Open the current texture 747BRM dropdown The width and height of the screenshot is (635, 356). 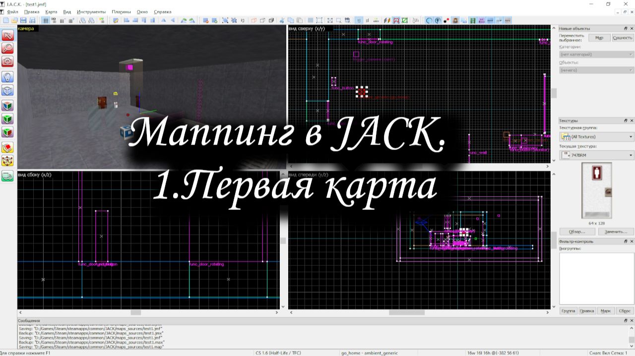coord(596,155)
